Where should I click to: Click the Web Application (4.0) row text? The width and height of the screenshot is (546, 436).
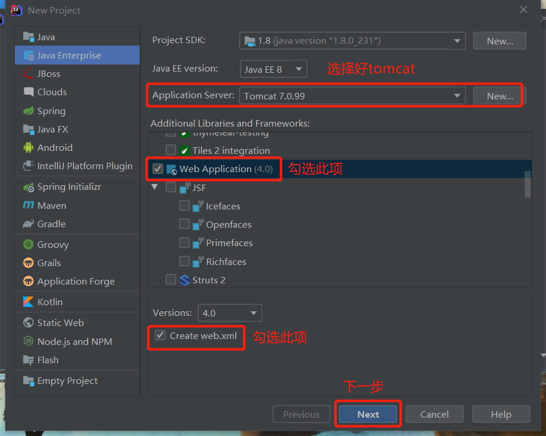point(226,169)
